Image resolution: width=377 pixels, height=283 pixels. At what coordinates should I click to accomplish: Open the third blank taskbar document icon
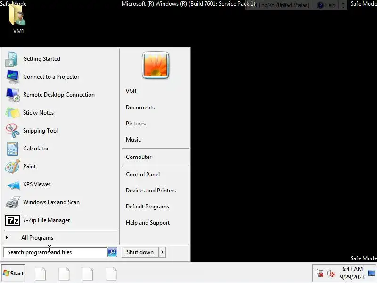88,274
